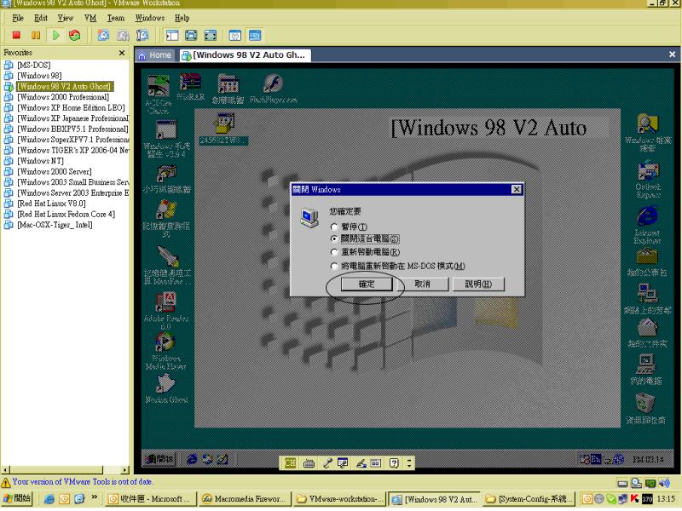This screenshot has height=511, width=682.
Task: Select the Adobe Reader 6.0 desktop icon
Action: 165,311
